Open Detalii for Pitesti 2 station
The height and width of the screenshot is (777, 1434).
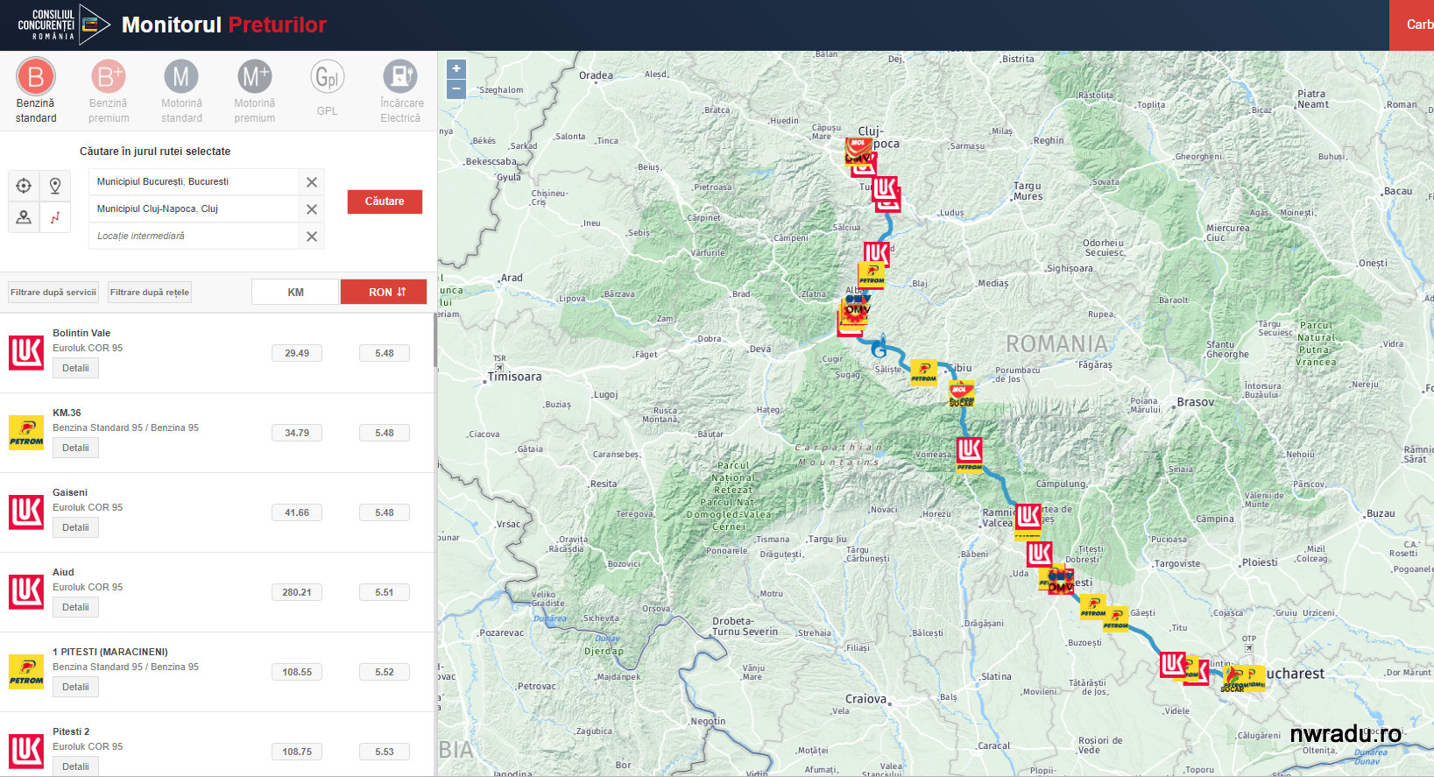click(75, 766)
